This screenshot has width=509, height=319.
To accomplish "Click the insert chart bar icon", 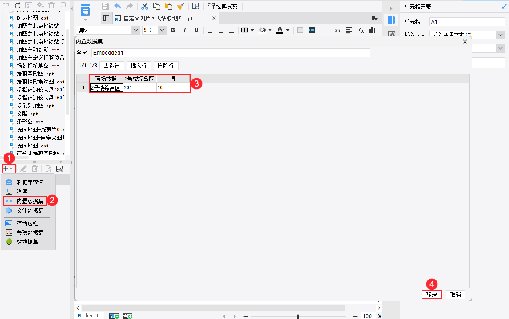I will point(372,30).
